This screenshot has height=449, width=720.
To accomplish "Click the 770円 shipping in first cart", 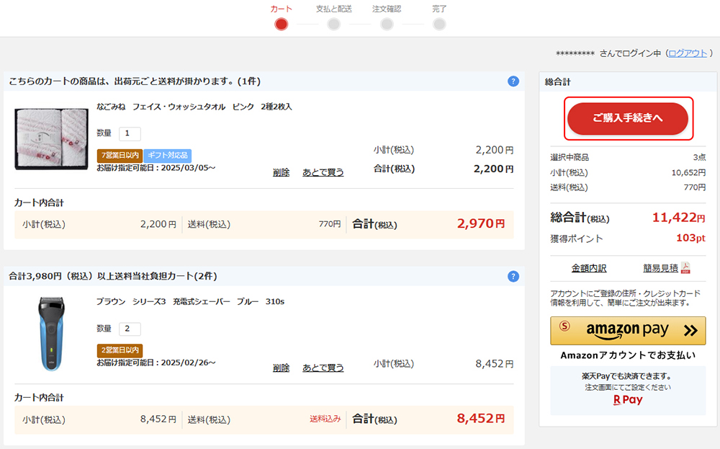I will (330, 224).
